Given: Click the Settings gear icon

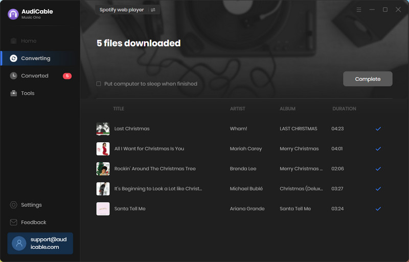Looking at the screenshot, I should (x=14, y=205).
